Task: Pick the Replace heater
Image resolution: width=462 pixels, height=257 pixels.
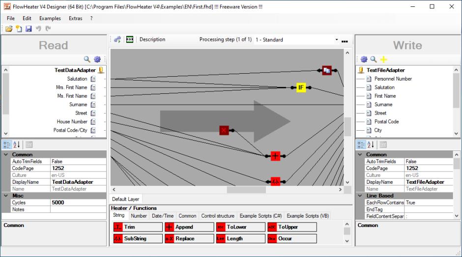Action: click(x=189, y=238)
